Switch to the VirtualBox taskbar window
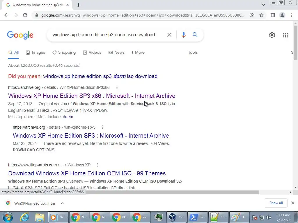Viewport: 298px width, 223px height. click(177, 217)
